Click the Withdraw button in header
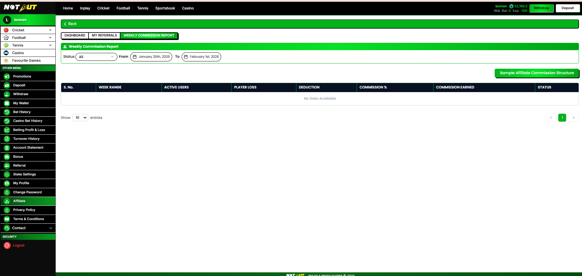 point(542,8)
